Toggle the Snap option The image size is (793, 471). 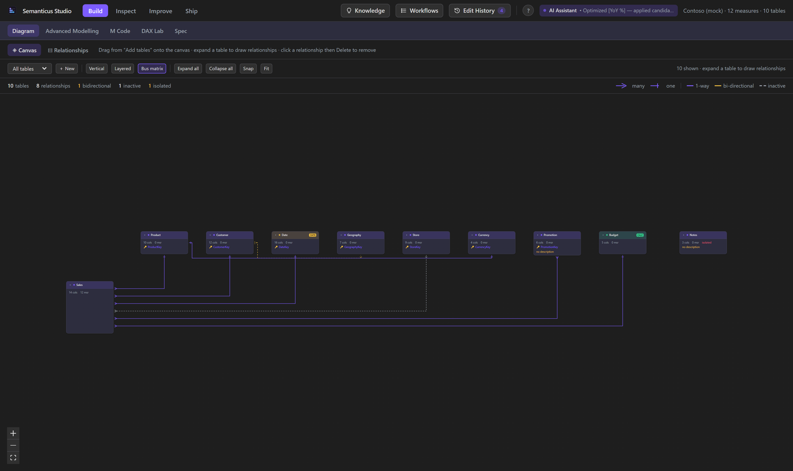(248, 69)
